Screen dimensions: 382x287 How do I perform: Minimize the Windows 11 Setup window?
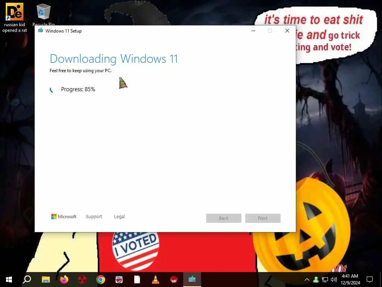point(253,31)
